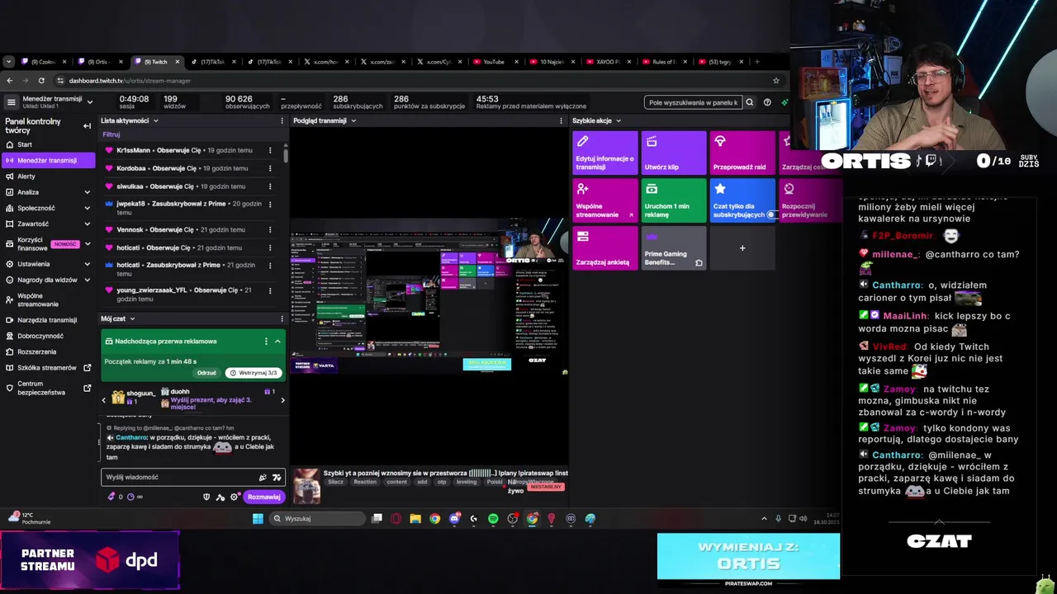The image size is (1057, 594).
Task: Click the Przeprowadź raid quick action
Action: (x=742, y=153)
